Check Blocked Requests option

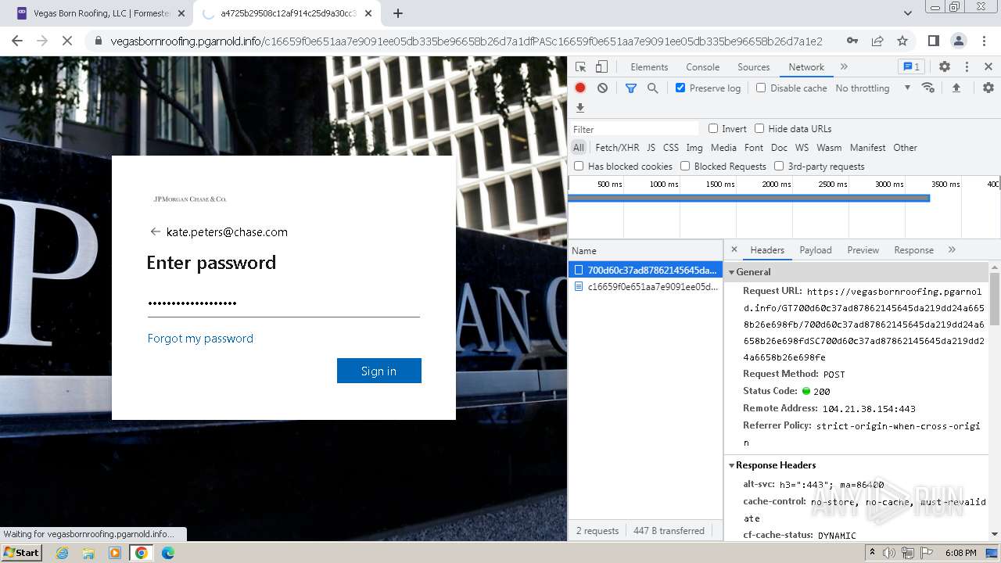click(x=685, y=166)
